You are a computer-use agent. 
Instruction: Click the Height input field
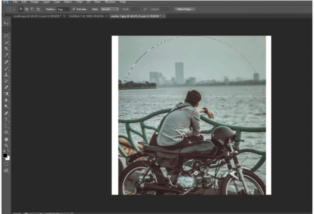[x=164, y=9]
